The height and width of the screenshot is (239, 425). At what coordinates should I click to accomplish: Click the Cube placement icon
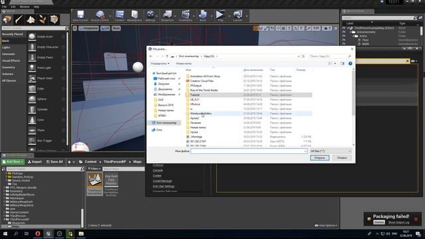32,88
